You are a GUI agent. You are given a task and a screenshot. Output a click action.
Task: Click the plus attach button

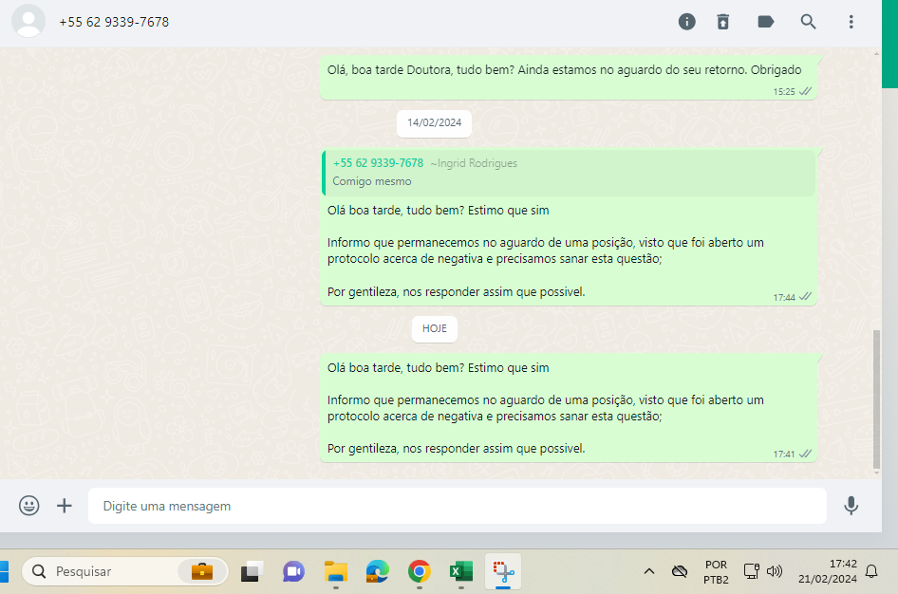tap(65, 506)
